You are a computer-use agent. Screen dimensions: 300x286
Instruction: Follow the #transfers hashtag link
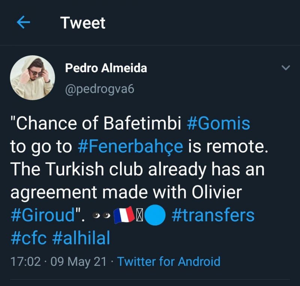[x=213, y=216]
